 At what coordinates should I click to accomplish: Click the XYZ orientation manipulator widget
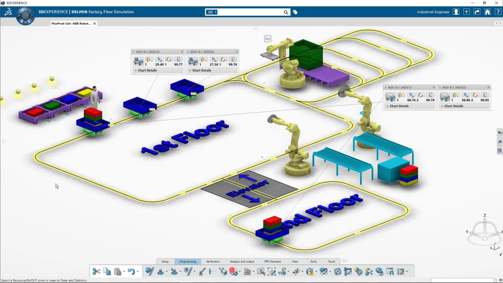(485, 232)
